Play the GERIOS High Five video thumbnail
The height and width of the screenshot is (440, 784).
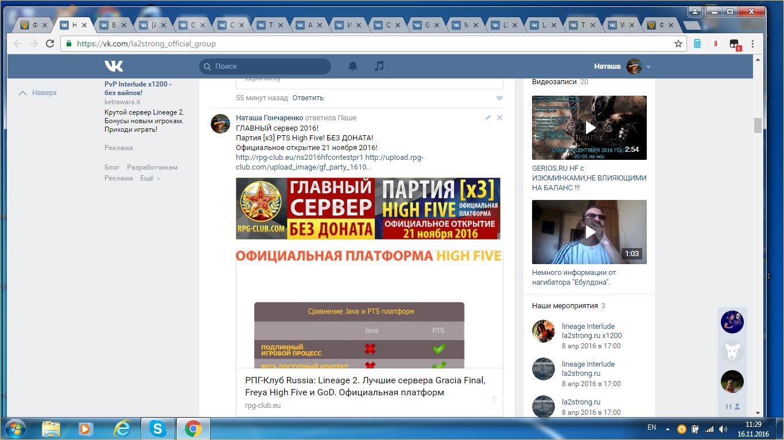(x=589, y=128)
